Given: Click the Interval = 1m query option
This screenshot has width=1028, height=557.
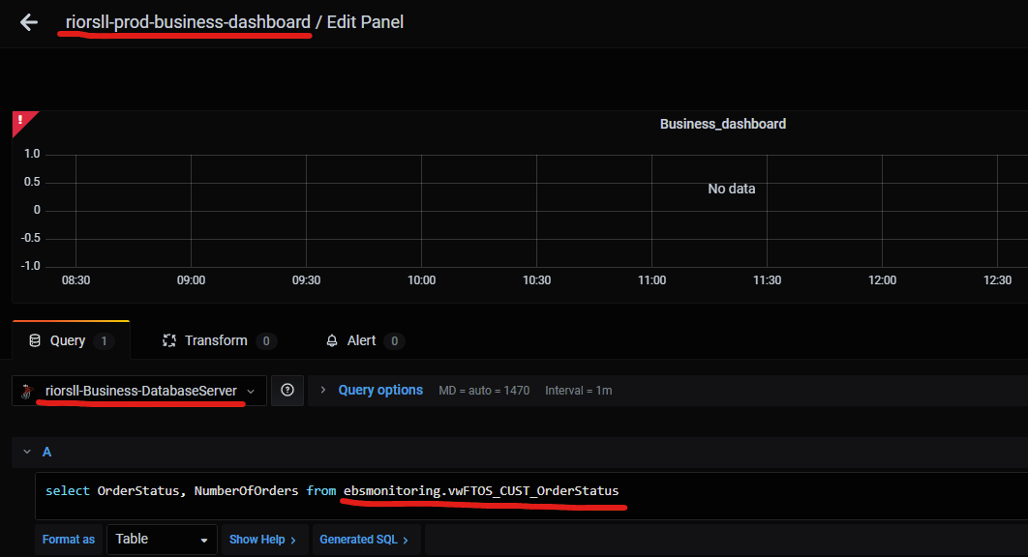Looking at the screenshot, I should tap(578, 391).
